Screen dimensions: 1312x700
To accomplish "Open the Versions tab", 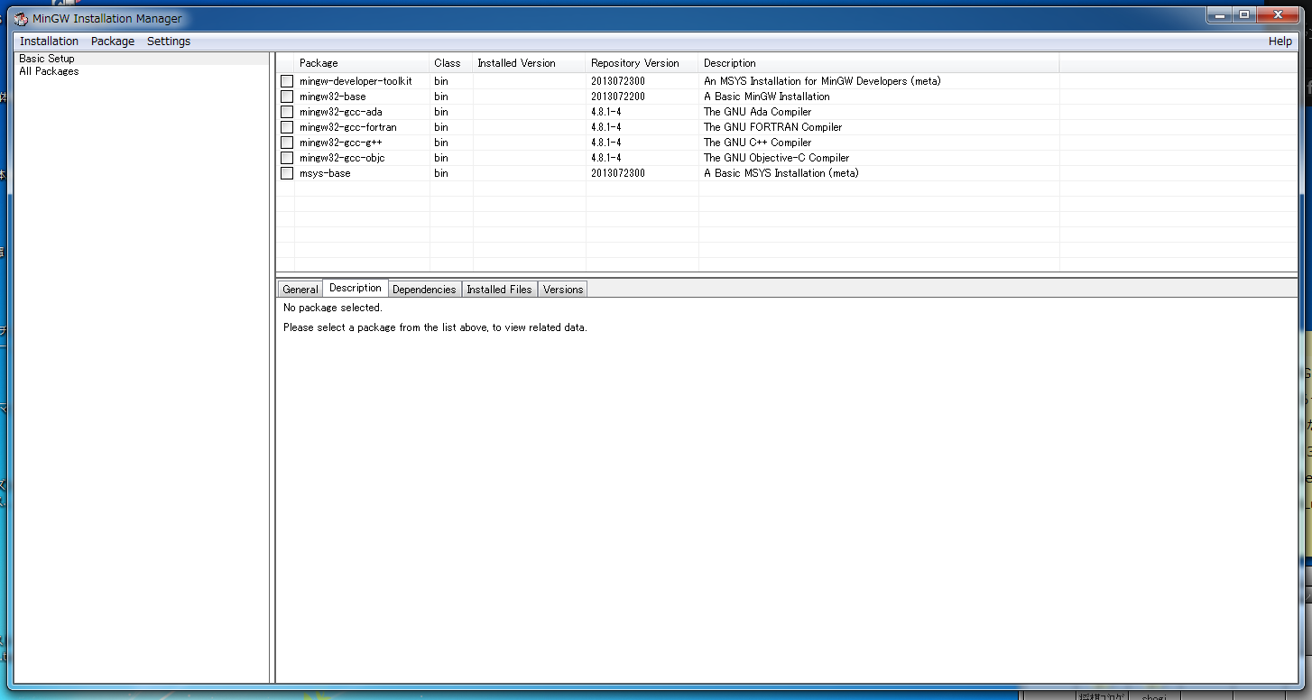I will pyautogui.click(x=563, y=290).
